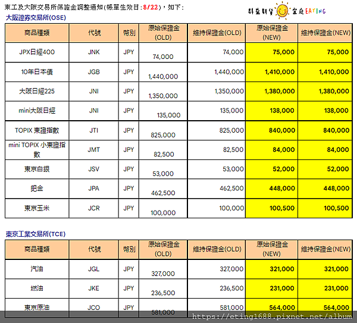The width and height of the screenshot is (357, 323).
Task: Click the JTI code cell
Action: click(x=94, y=130)
